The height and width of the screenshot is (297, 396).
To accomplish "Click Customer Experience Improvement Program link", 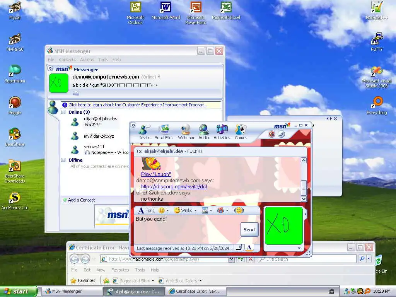I will 137,105.
